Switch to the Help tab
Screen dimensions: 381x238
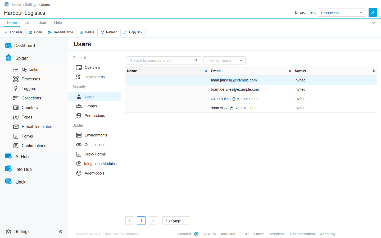pos(58,22)
